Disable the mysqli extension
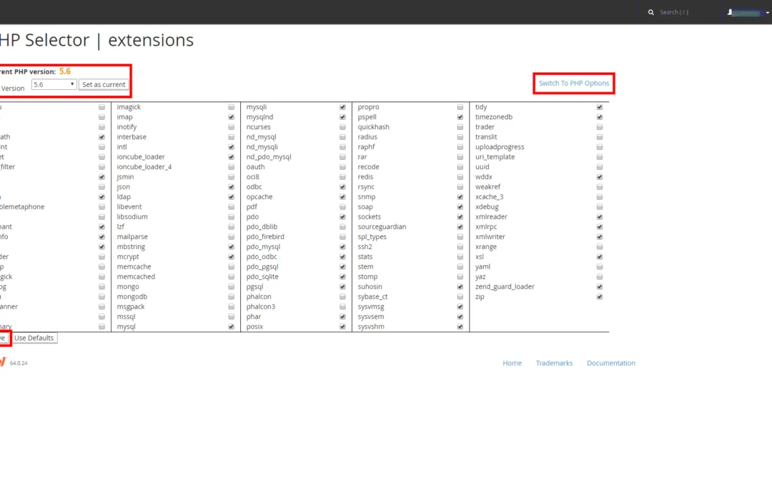The width and height of the screenshot is (772, 482). pyautogui.click(x=342, y=106)
